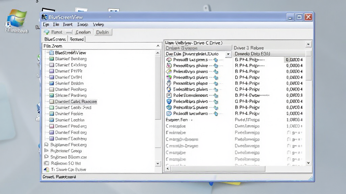
Task: Click the icon beside the highlighted 'Dranief Celul Ruecrre' row
Action: click(x=51, y=102)
